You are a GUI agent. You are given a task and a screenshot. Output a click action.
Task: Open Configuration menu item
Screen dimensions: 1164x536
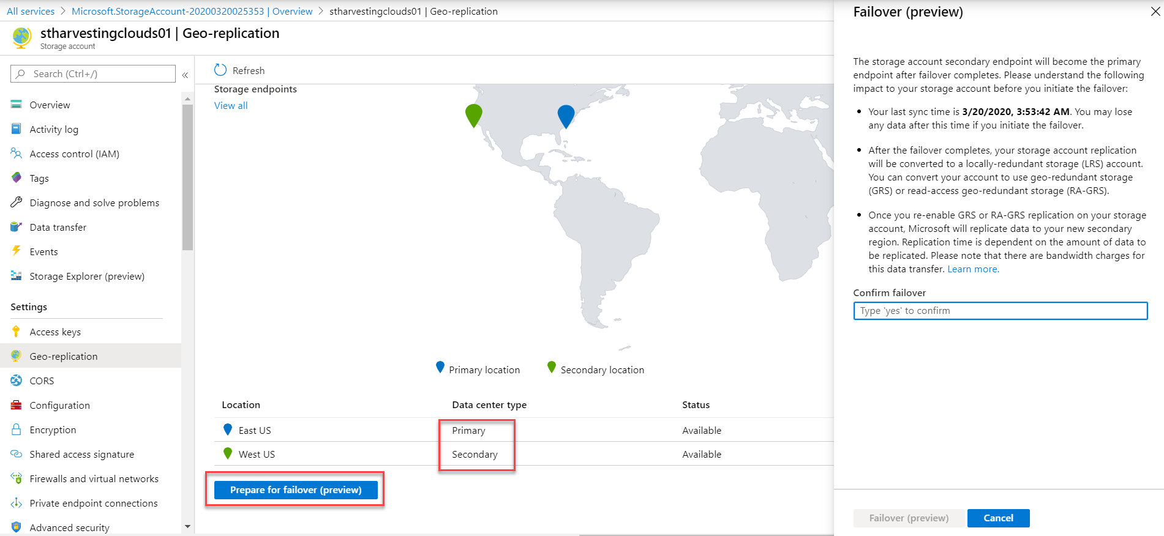[91, 405]
